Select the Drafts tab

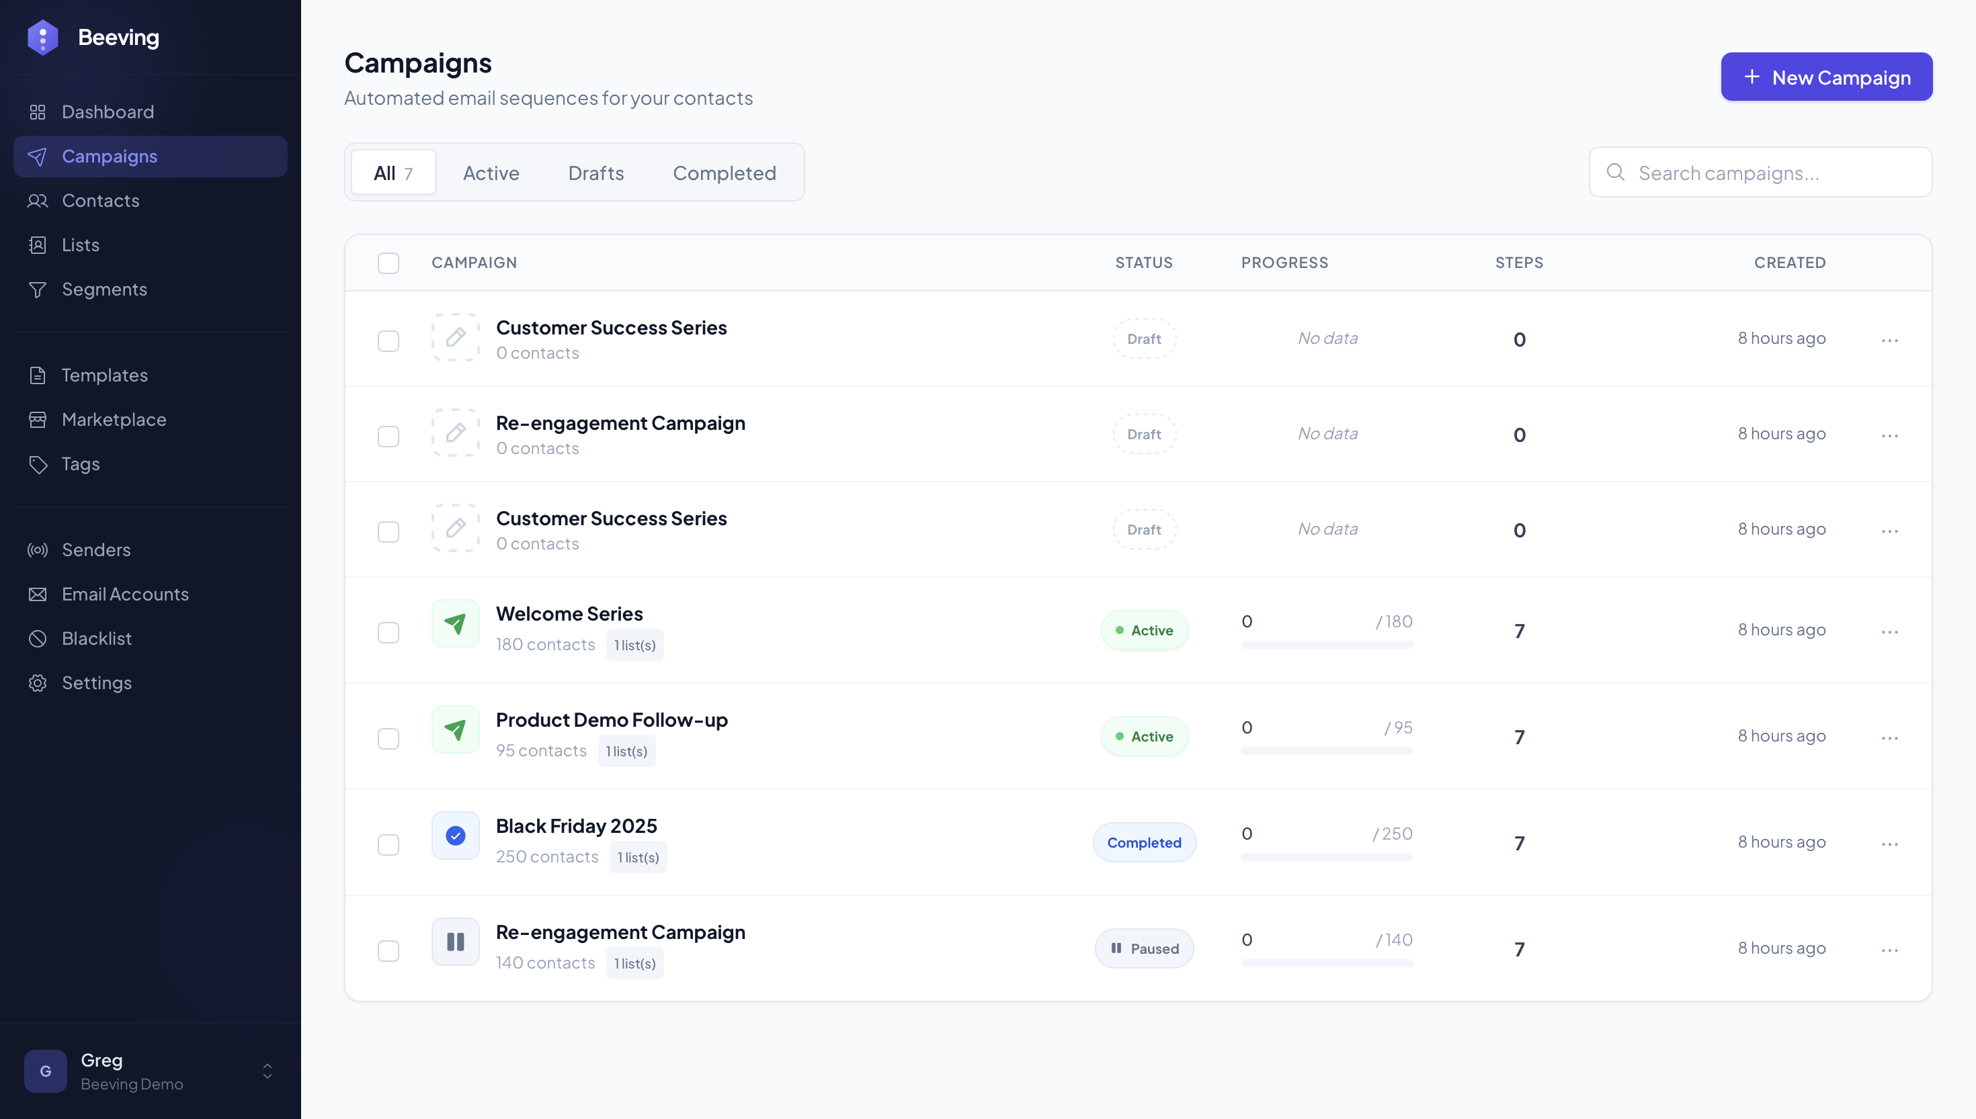(x=595, y=172)
